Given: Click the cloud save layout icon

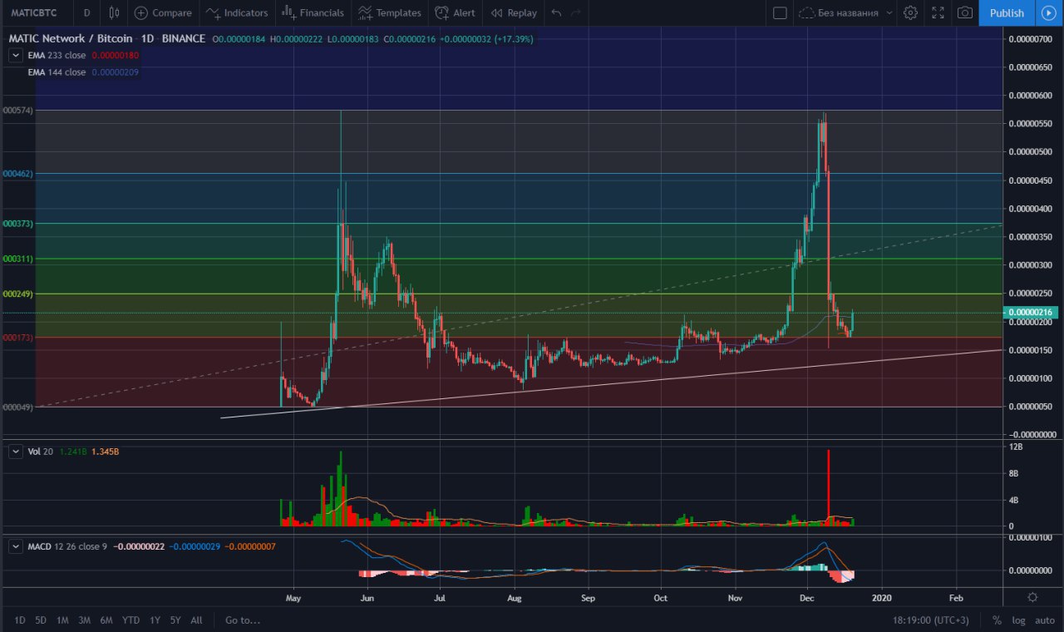Looking at the screenshot, I should point(806,12).
